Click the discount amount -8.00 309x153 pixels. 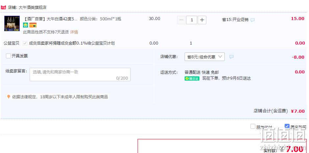[298, 57]
